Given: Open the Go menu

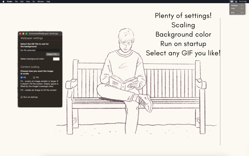Looking at the screenshot, I should pyautogui.click(x=34, y=1).
